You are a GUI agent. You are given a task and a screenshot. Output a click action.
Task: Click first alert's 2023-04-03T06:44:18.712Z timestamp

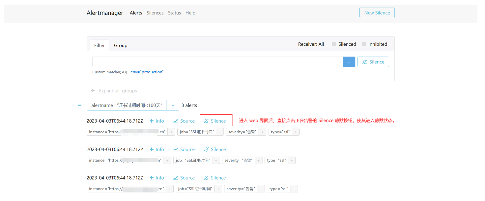115,121
